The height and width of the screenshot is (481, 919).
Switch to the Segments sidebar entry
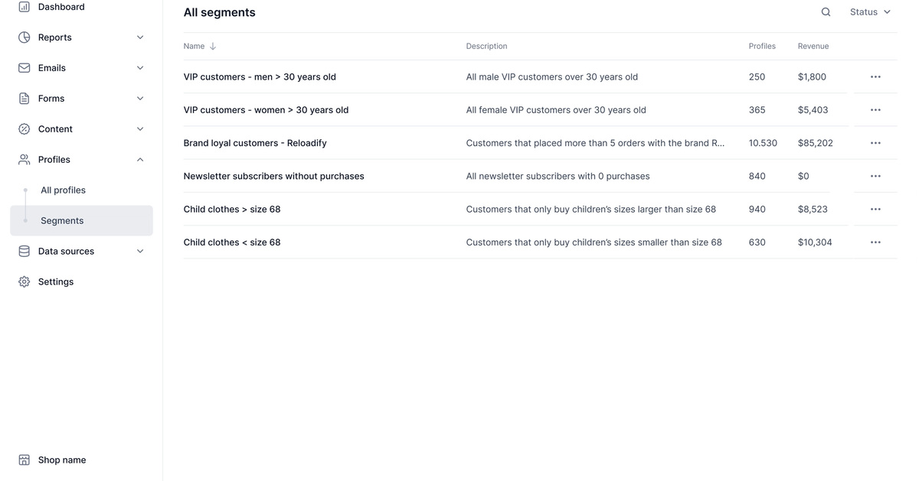(61, 220)
